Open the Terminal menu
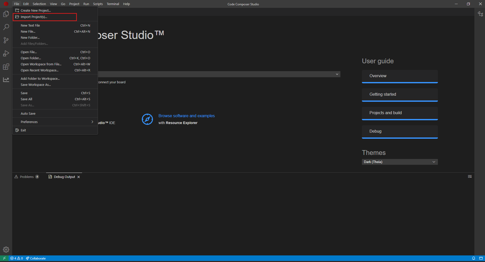485x262 pixels. click(x=113, y=4)
